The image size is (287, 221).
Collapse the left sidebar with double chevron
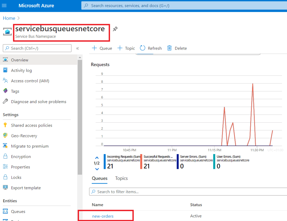pyautogui.click(x=78, y=48)
